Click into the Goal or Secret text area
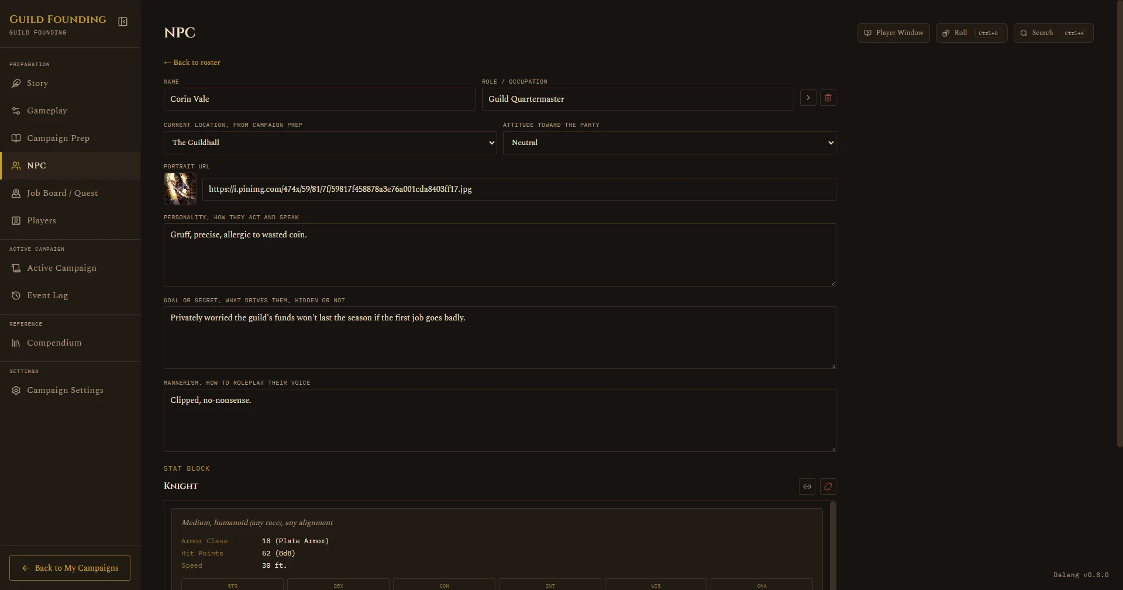Image resolution: width=1123 pixels, height=590 pixels. tap(500, 338)
